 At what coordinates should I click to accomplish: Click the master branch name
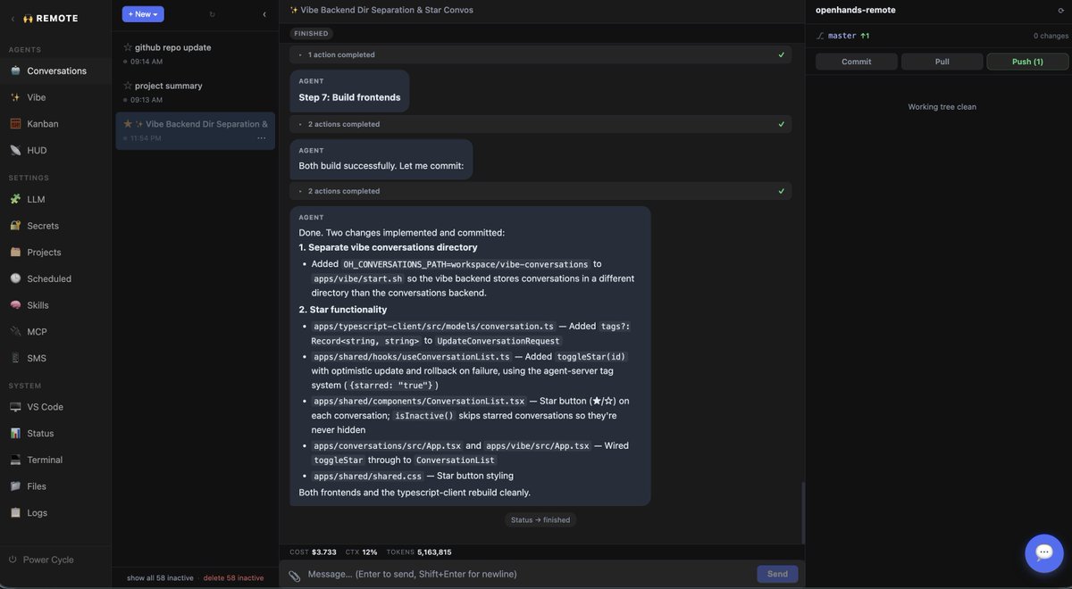tap(842, 36)
